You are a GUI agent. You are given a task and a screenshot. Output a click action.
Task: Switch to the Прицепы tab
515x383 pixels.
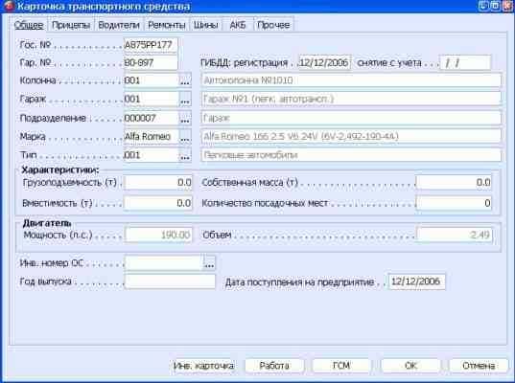coord(71,25)
